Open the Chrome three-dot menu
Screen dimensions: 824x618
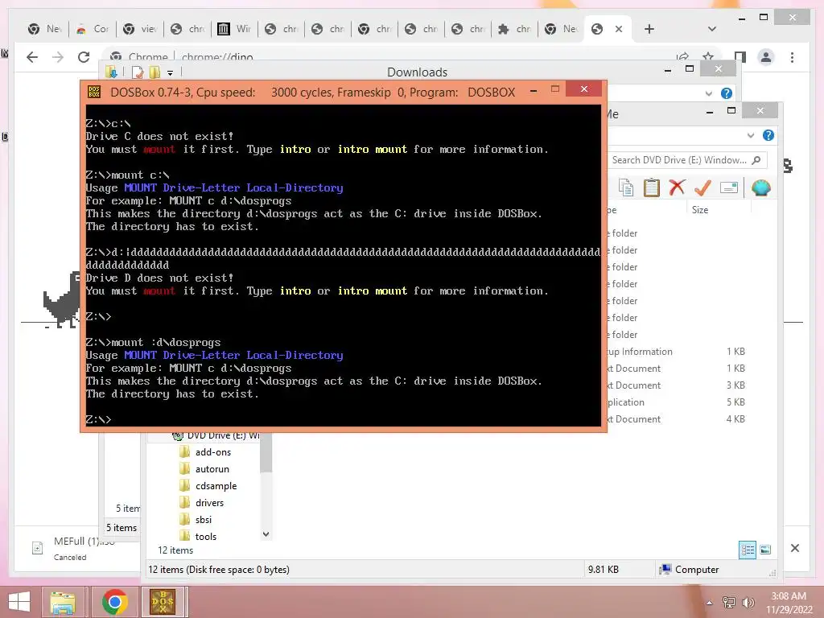pos(792,57)
